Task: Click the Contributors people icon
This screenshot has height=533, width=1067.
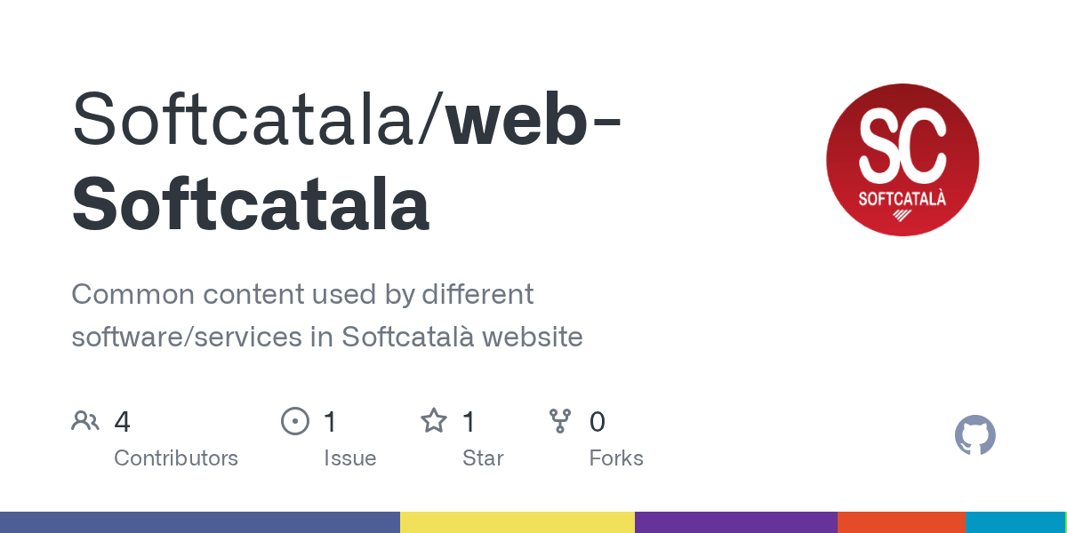Action: point(85,421)
